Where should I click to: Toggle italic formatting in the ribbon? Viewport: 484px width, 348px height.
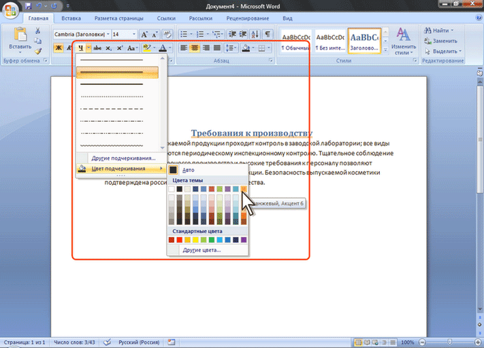[69, 48]
